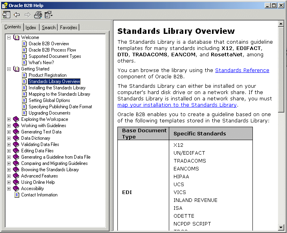Click the ODETTE table entry

pyautogui.click(x=184, y=216)
